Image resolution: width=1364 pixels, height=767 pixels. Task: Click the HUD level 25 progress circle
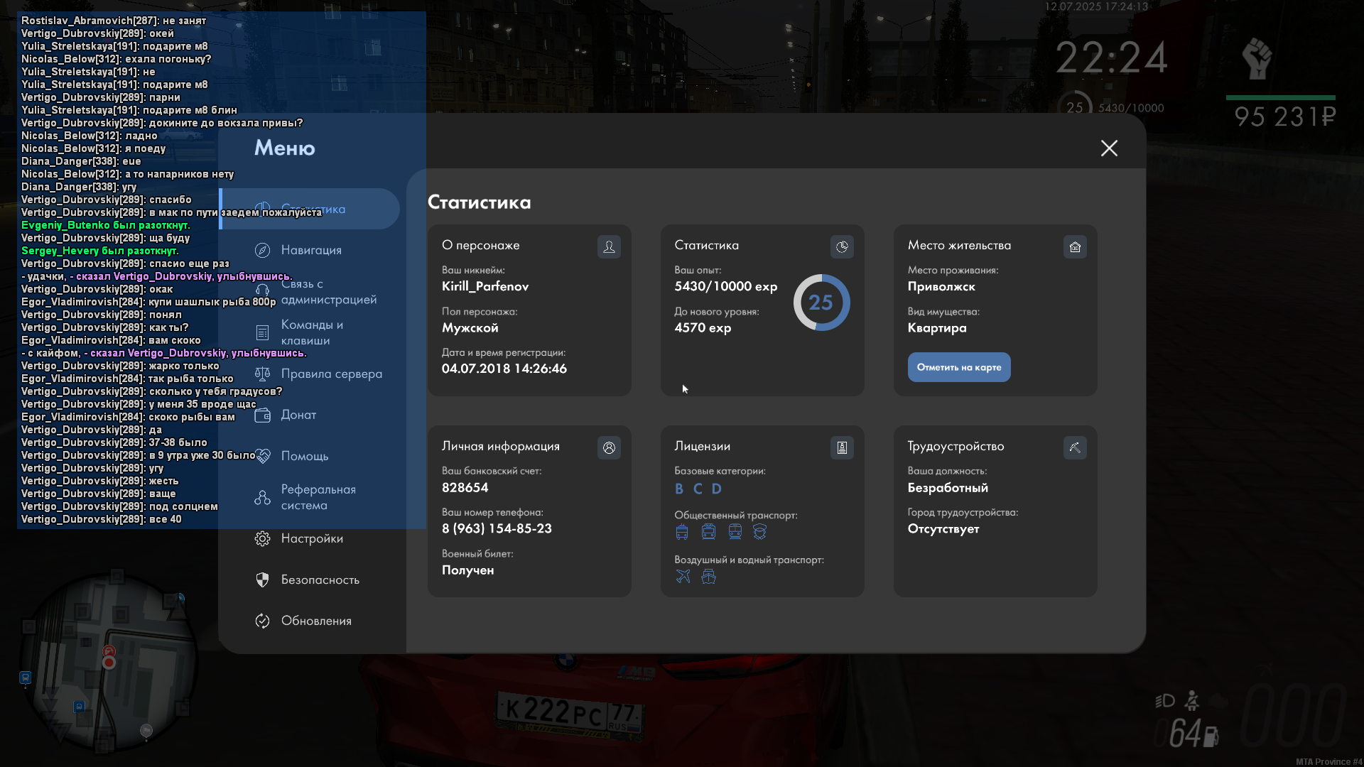[x=1076, y=107]
